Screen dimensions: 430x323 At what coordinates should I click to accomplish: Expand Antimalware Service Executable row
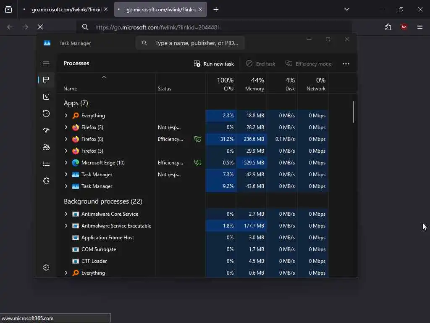click(x=66, y=226)
